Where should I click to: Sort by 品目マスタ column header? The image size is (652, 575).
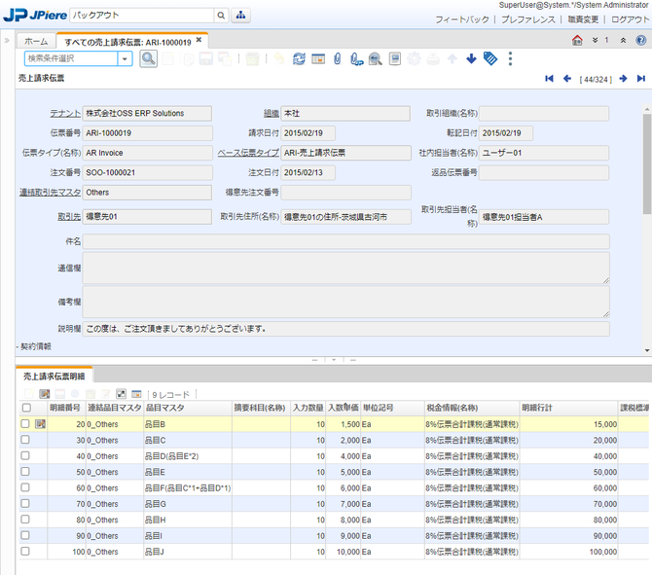pyautogui.click(x=188, y=408)
